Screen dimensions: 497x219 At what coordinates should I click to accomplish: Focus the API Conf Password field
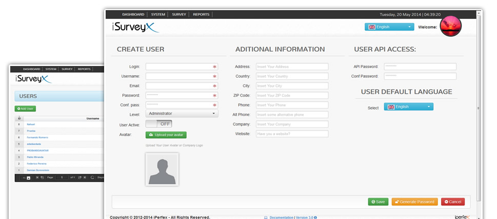coord(420,76)
